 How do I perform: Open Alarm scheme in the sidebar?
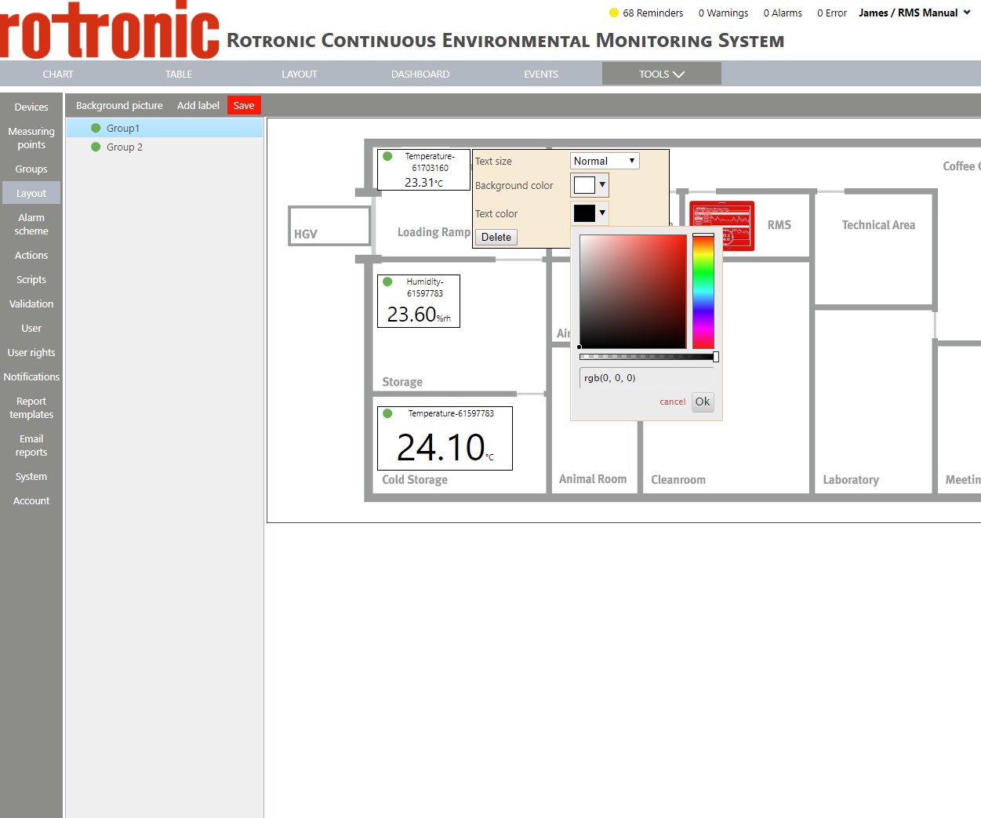coord(31,224)
